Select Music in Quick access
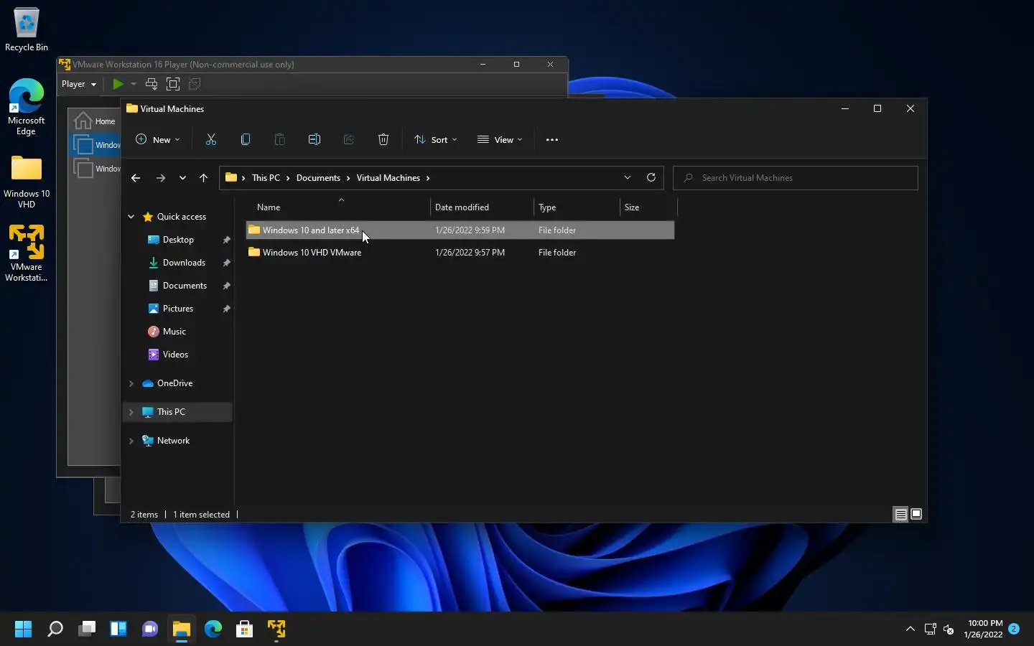This screenshot has width=1034, height=646. pyautogui.click(x=174, y=332)
